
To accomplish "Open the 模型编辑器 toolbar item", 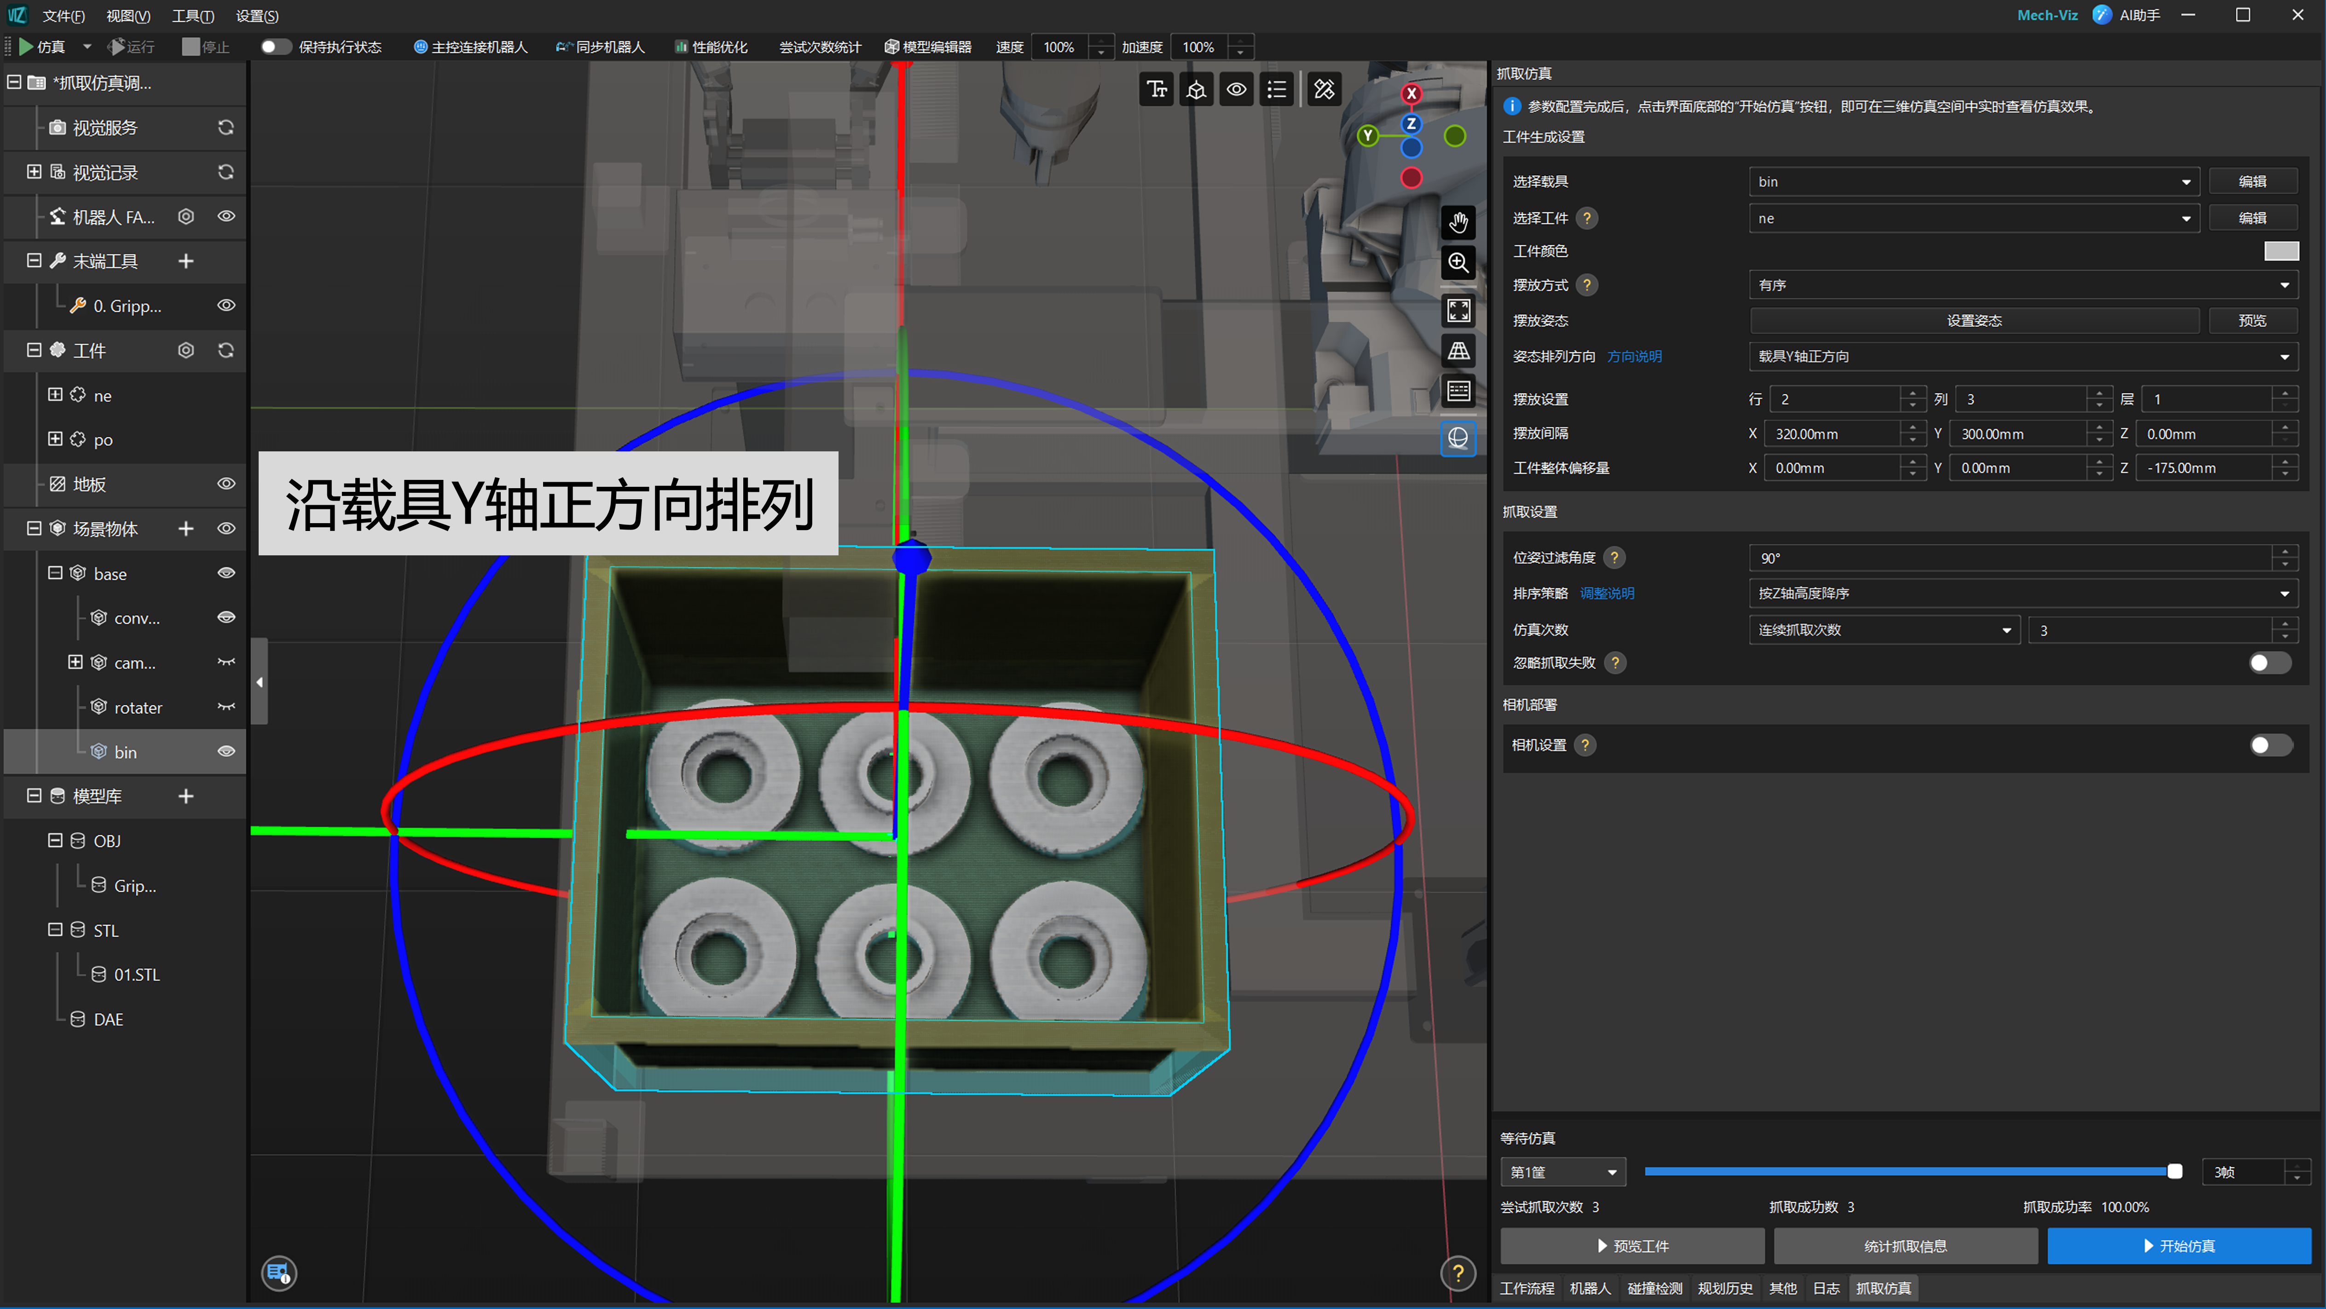I will [x=928, y=47].
